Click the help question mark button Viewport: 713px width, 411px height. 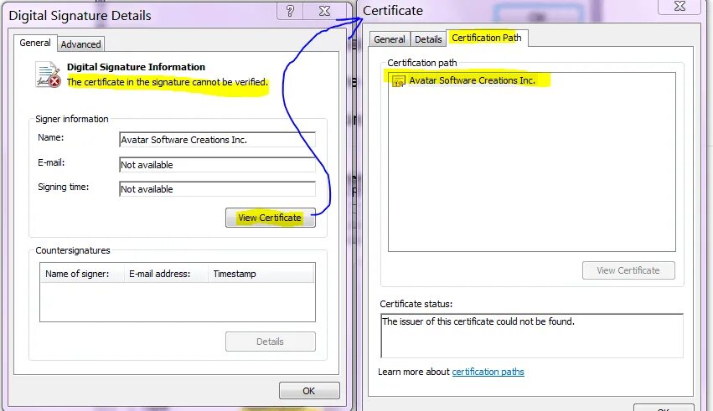(x=290, y=10)
